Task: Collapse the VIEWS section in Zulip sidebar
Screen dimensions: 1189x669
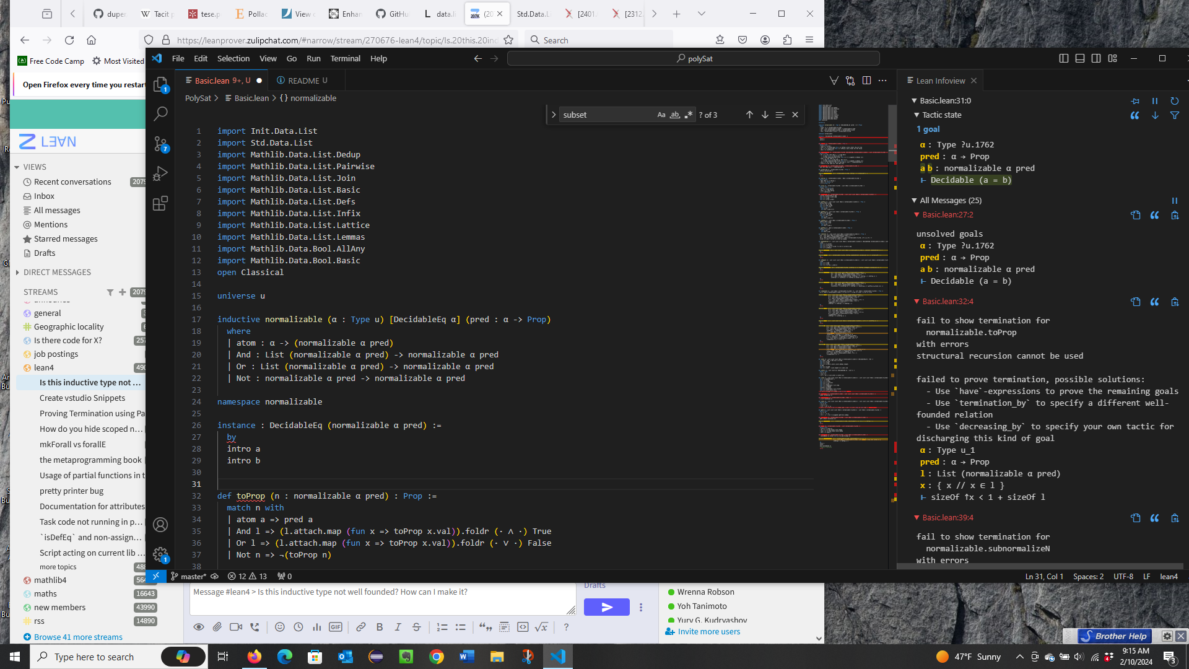Action: point(17,167)
